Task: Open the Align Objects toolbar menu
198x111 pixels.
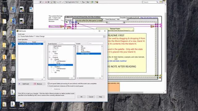Action: [84, 2]
